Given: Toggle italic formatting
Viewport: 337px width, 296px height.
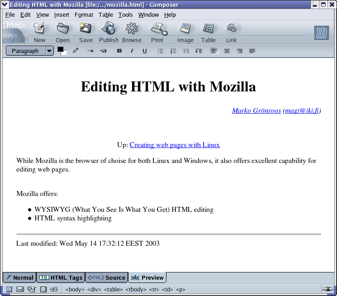Looking at the screenshot, I should [x=132, y=51].
